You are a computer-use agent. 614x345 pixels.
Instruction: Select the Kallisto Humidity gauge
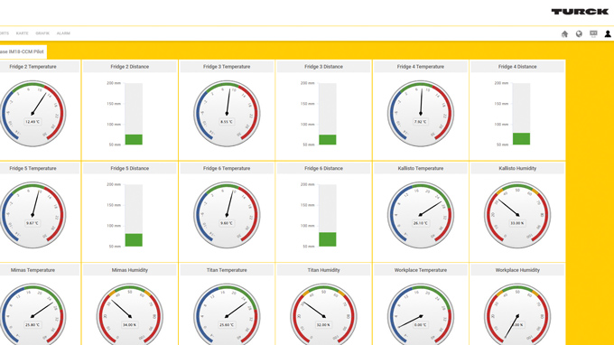click(x=517, y=215)
